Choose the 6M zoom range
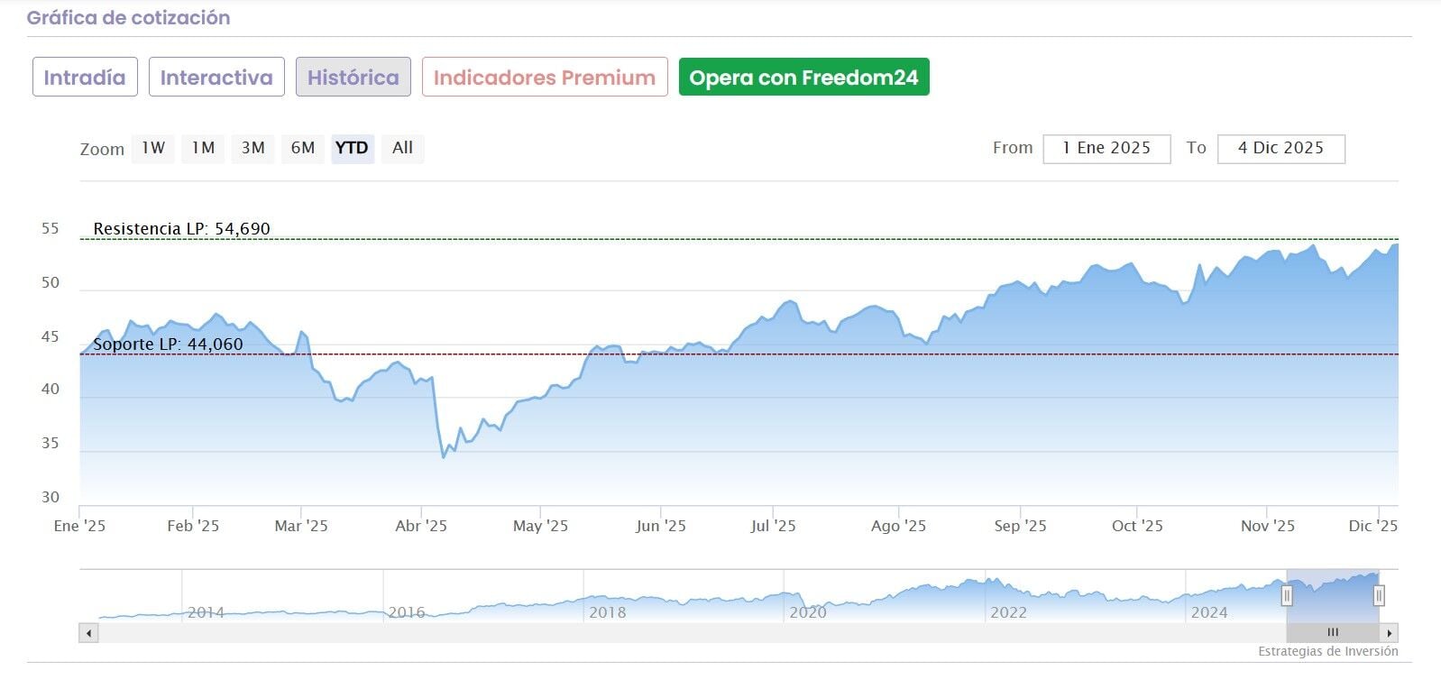Viewport: 1441px width, 689px height. (x=303, y=148)
